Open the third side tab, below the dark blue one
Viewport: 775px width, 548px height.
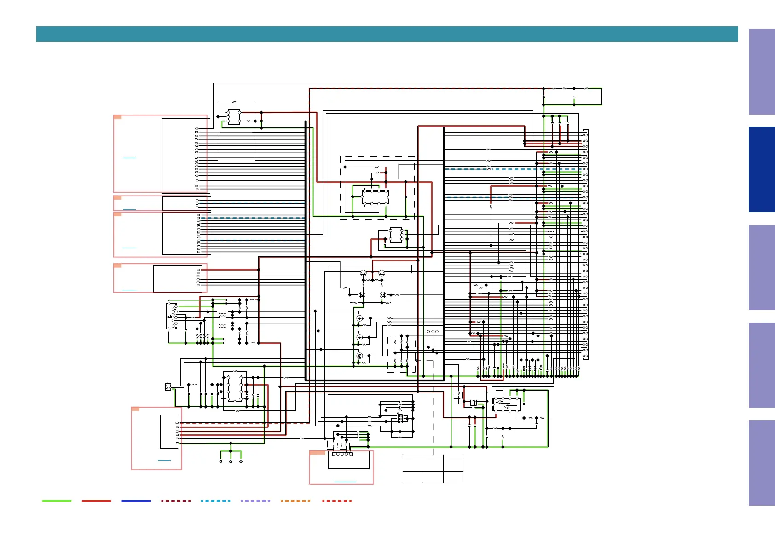pyautogui.click(x=762, y=267)
